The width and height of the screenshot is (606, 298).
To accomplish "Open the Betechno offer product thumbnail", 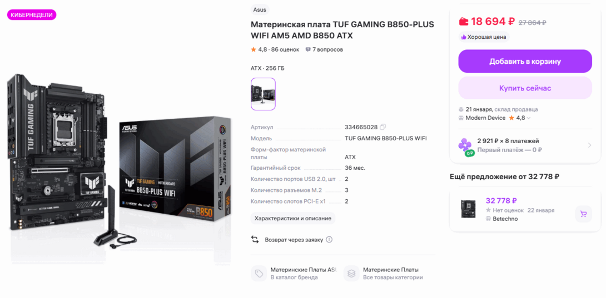I will coord(468,209).
